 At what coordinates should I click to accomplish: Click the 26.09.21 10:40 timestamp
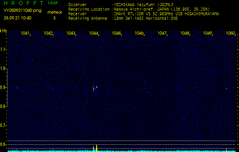point(17,18)
